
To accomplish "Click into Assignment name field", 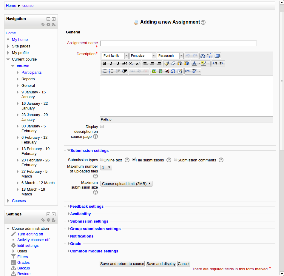I will coord(178,43).
